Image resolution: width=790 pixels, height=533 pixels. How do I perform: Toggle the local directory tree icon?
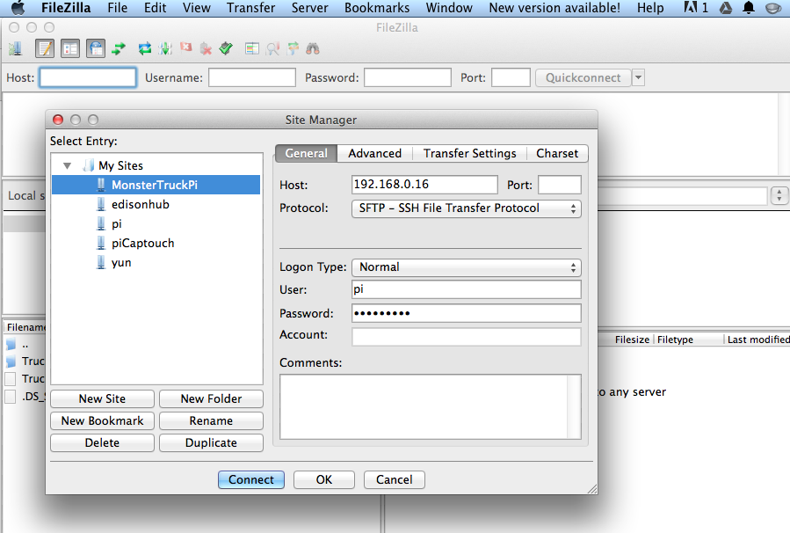pyautogui.click(x=70, y=49)
